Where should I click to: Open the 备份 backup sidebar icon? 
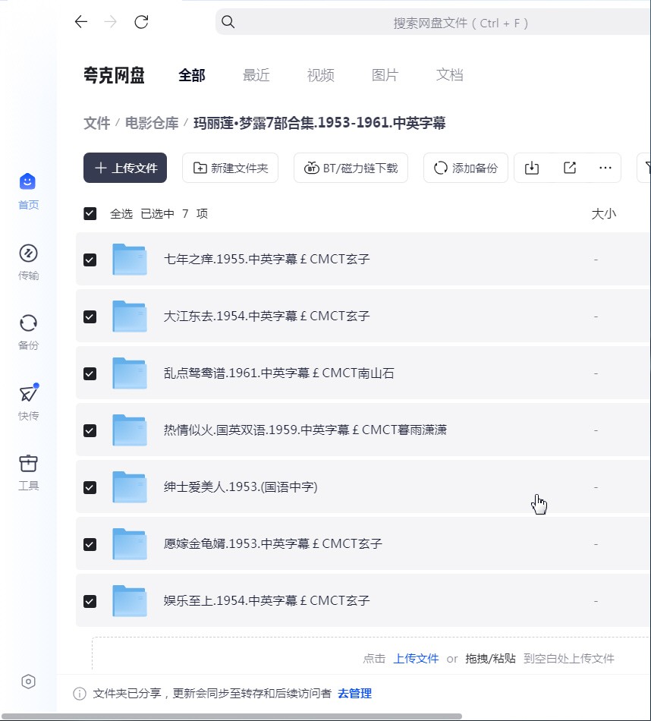tap(28, 332)
